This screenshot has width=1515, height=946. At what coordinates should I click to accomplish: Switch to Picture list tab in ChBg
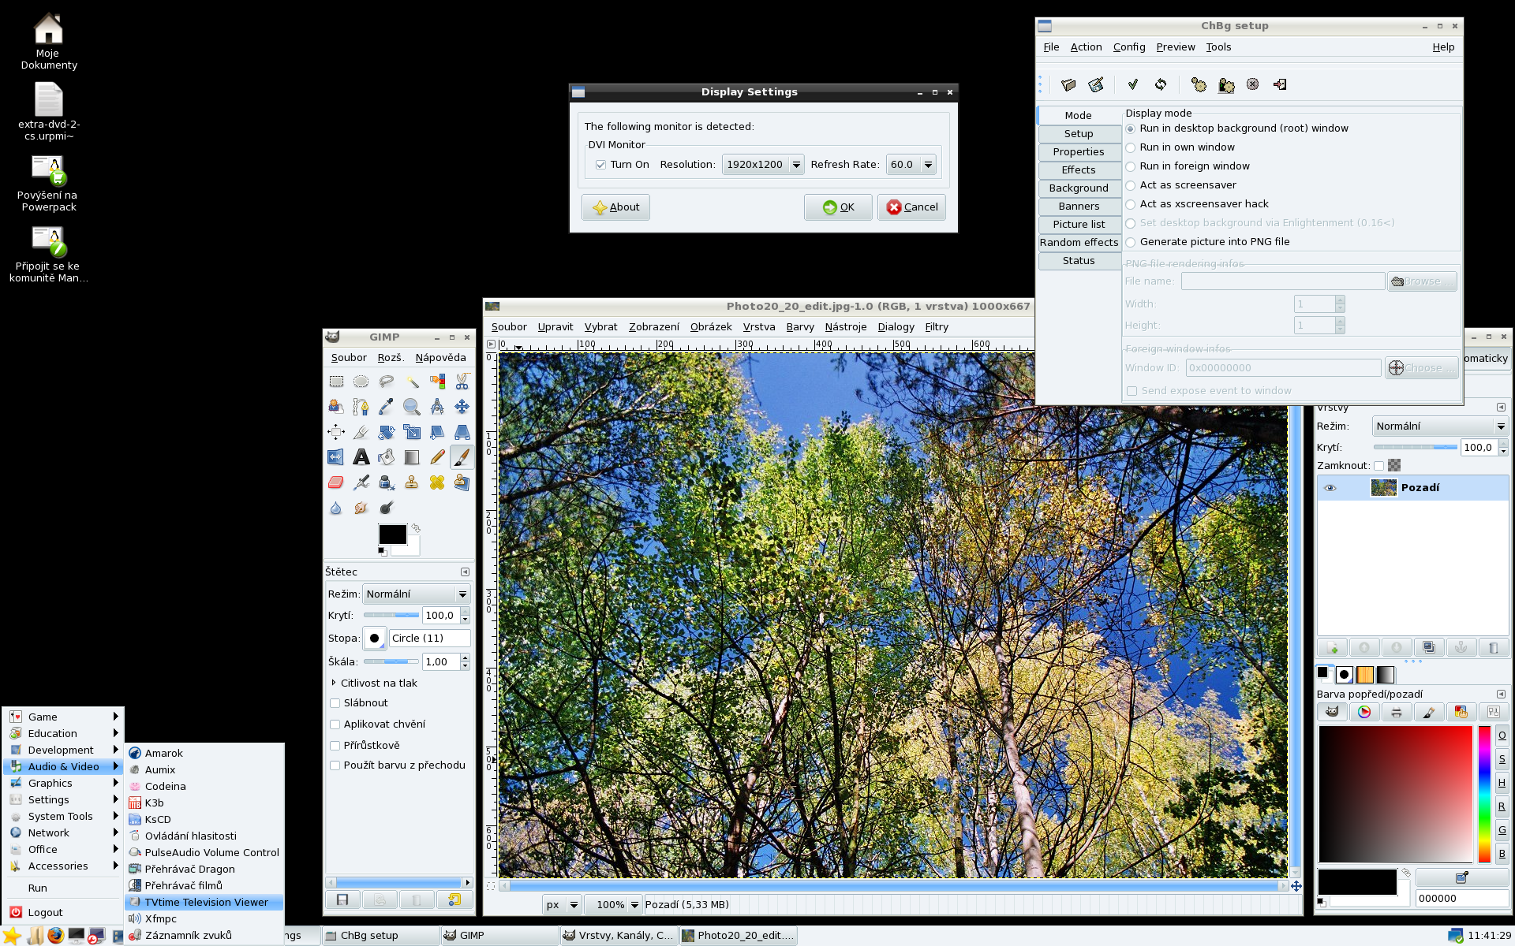pyautogui.click(x=1079, y=225)
